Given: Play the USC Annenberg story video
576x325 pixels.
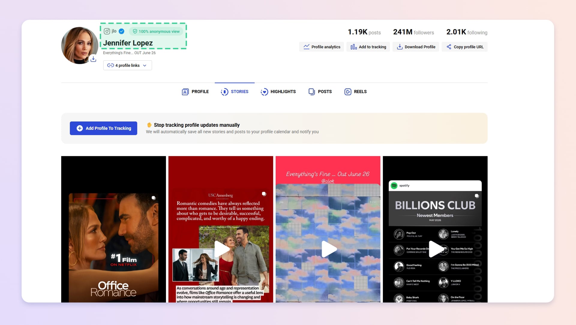Looking at the screenshot, I should tap(221, 249).
